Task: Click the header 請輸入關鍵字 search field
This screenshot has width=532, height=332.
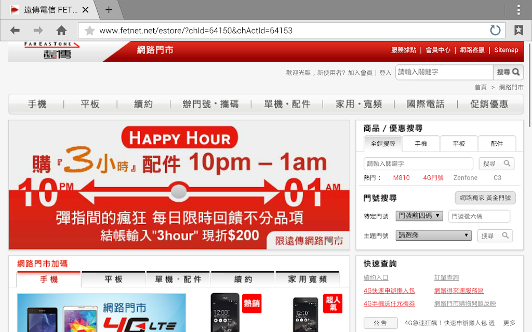Action: point(444,72)
